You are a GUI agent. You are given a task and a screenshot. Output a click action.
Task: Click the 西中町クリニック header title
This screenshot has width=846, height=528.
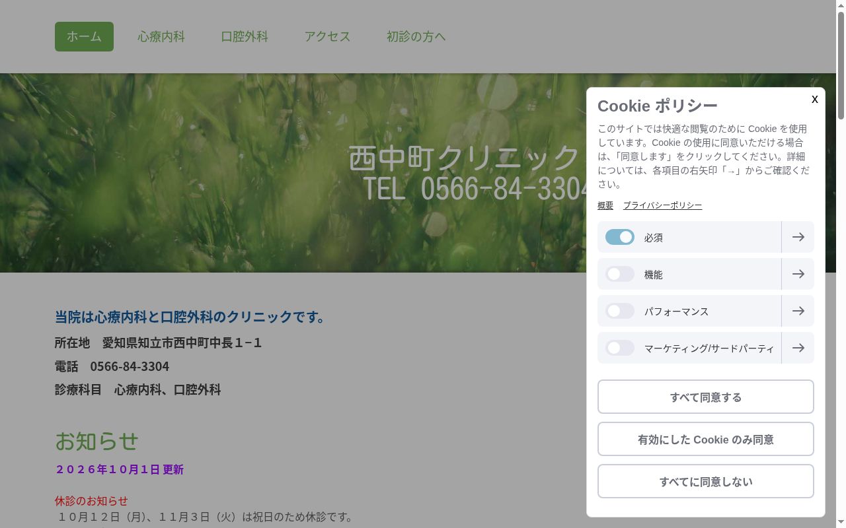(464, 158)
